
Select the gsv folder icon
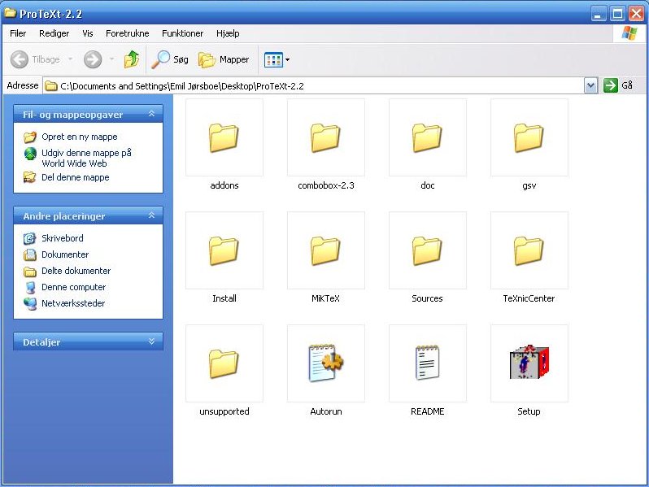click(x=529, y=137)
